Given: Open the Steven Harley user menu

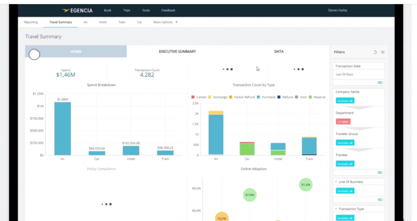Looking at the screenshot, I should [337, 10].
